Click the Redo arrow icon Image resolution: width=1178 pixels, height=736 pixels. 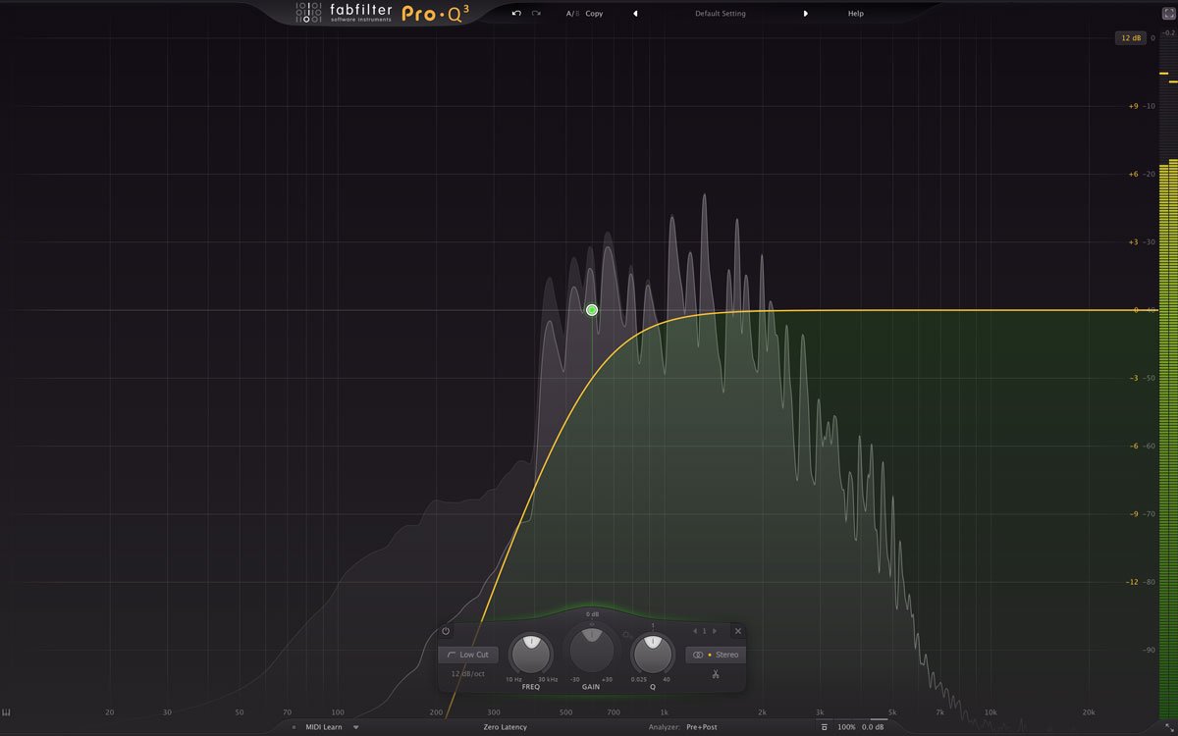[x=535, y=13]
